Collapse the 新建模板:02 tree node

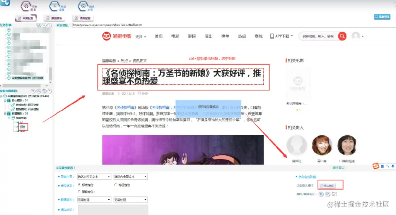pyautogui.click(x=5, y=114)
